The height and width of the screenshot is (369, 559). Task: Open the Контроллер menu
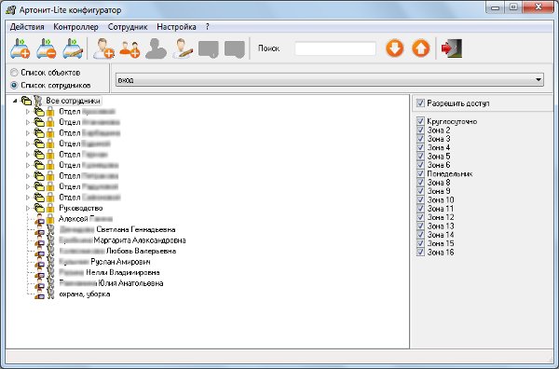pyautogui.click(x=75, y=27)
